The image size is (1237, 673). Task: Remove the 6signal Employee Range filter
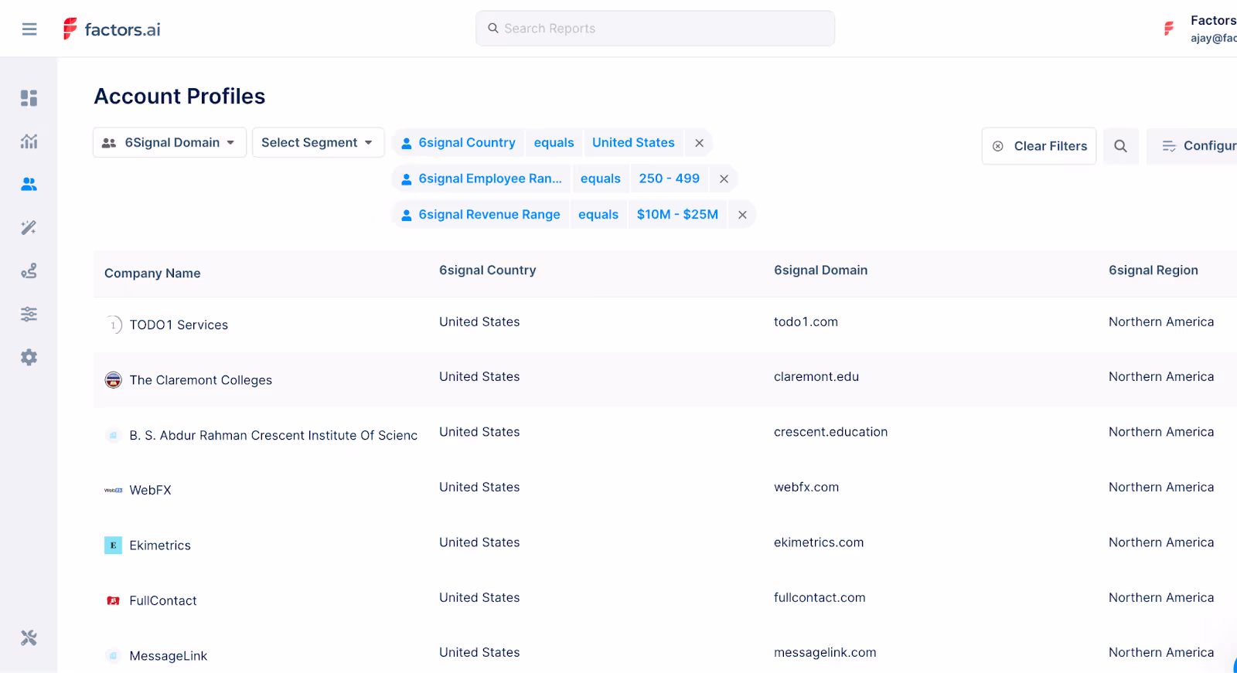coord(724,178)
